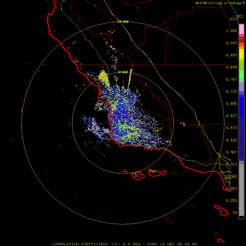Pick the red swatch in the color bar
The height and width of the screenshot is (246, 246).
pos(241,41)
